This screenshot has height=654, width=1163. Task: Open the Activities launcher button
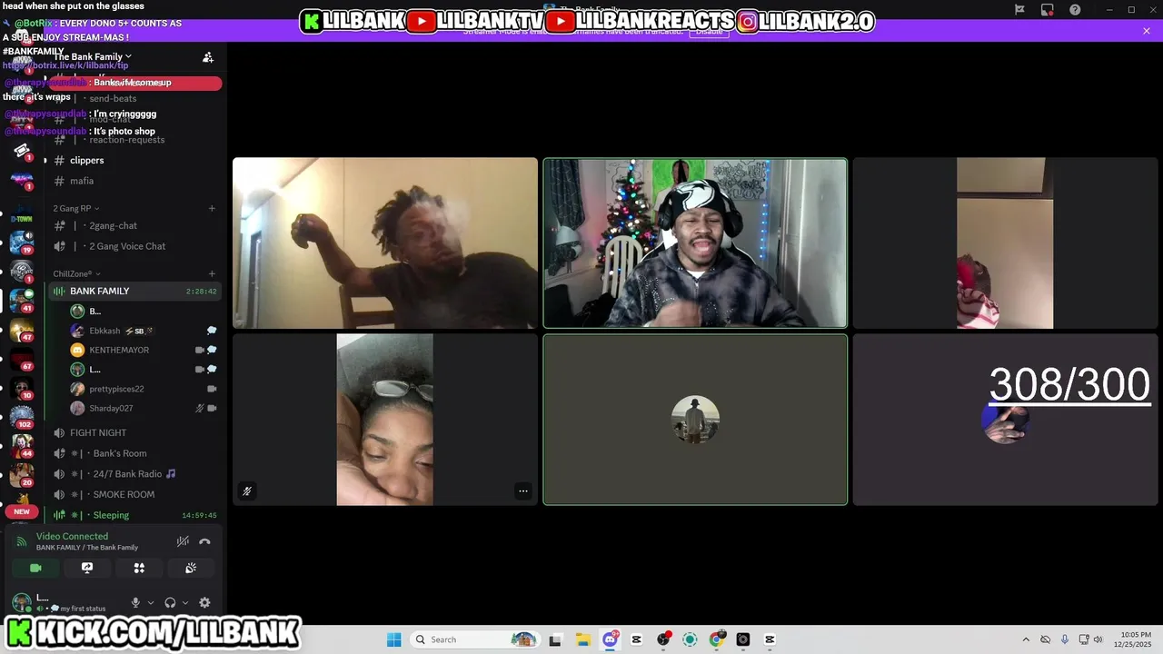click(139, 568)
